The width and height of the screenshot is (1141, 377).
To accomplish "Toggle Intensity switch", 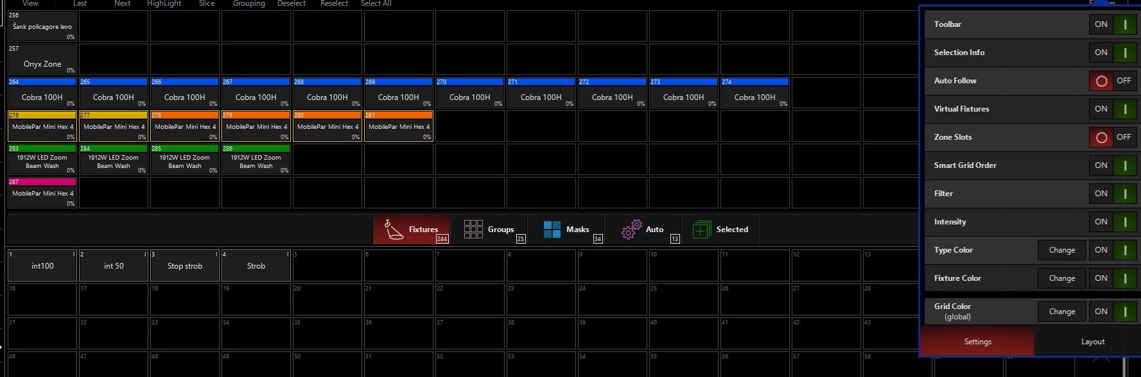I will (x=1113, y=222).
